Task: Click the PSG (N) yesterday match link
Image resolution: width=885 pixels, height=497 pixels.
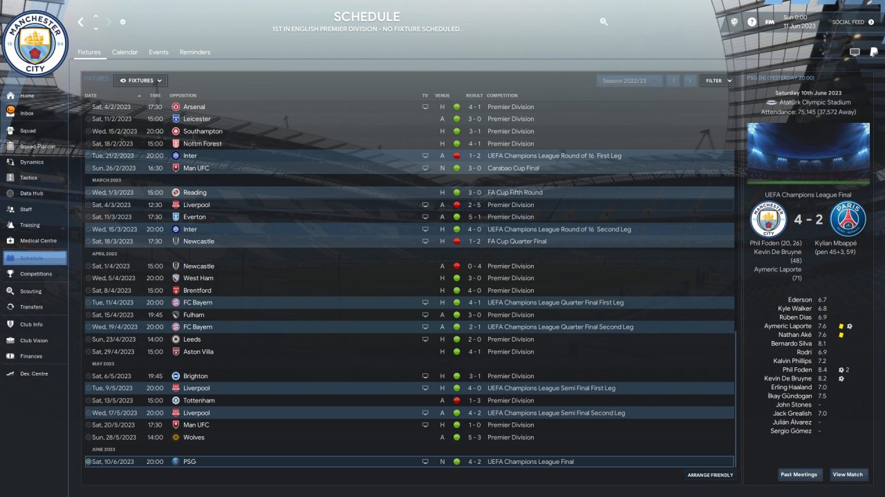Action: (781, 78)
